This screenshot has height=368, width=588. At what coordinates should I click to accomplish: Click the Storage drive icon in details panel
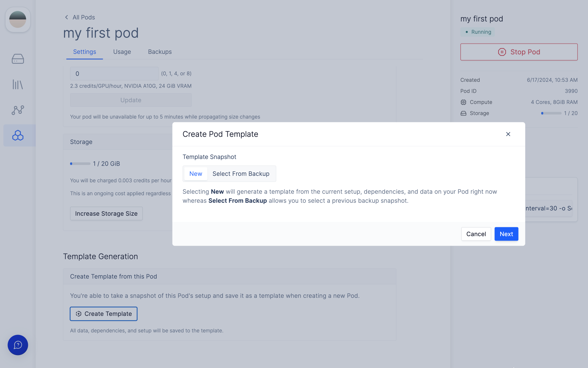[x=463, y=113]
